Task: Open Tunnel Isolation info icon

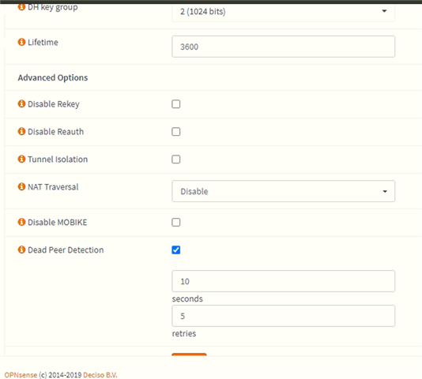Action: (x=21, y=159)
